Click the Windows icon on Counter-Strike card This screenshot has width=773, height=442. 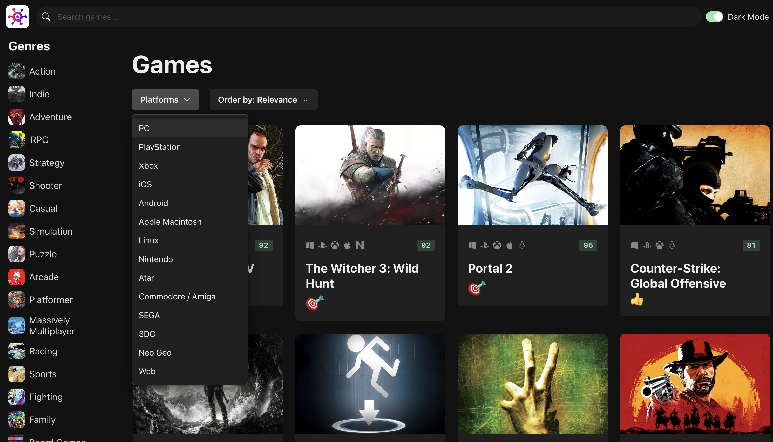[634, 245]
